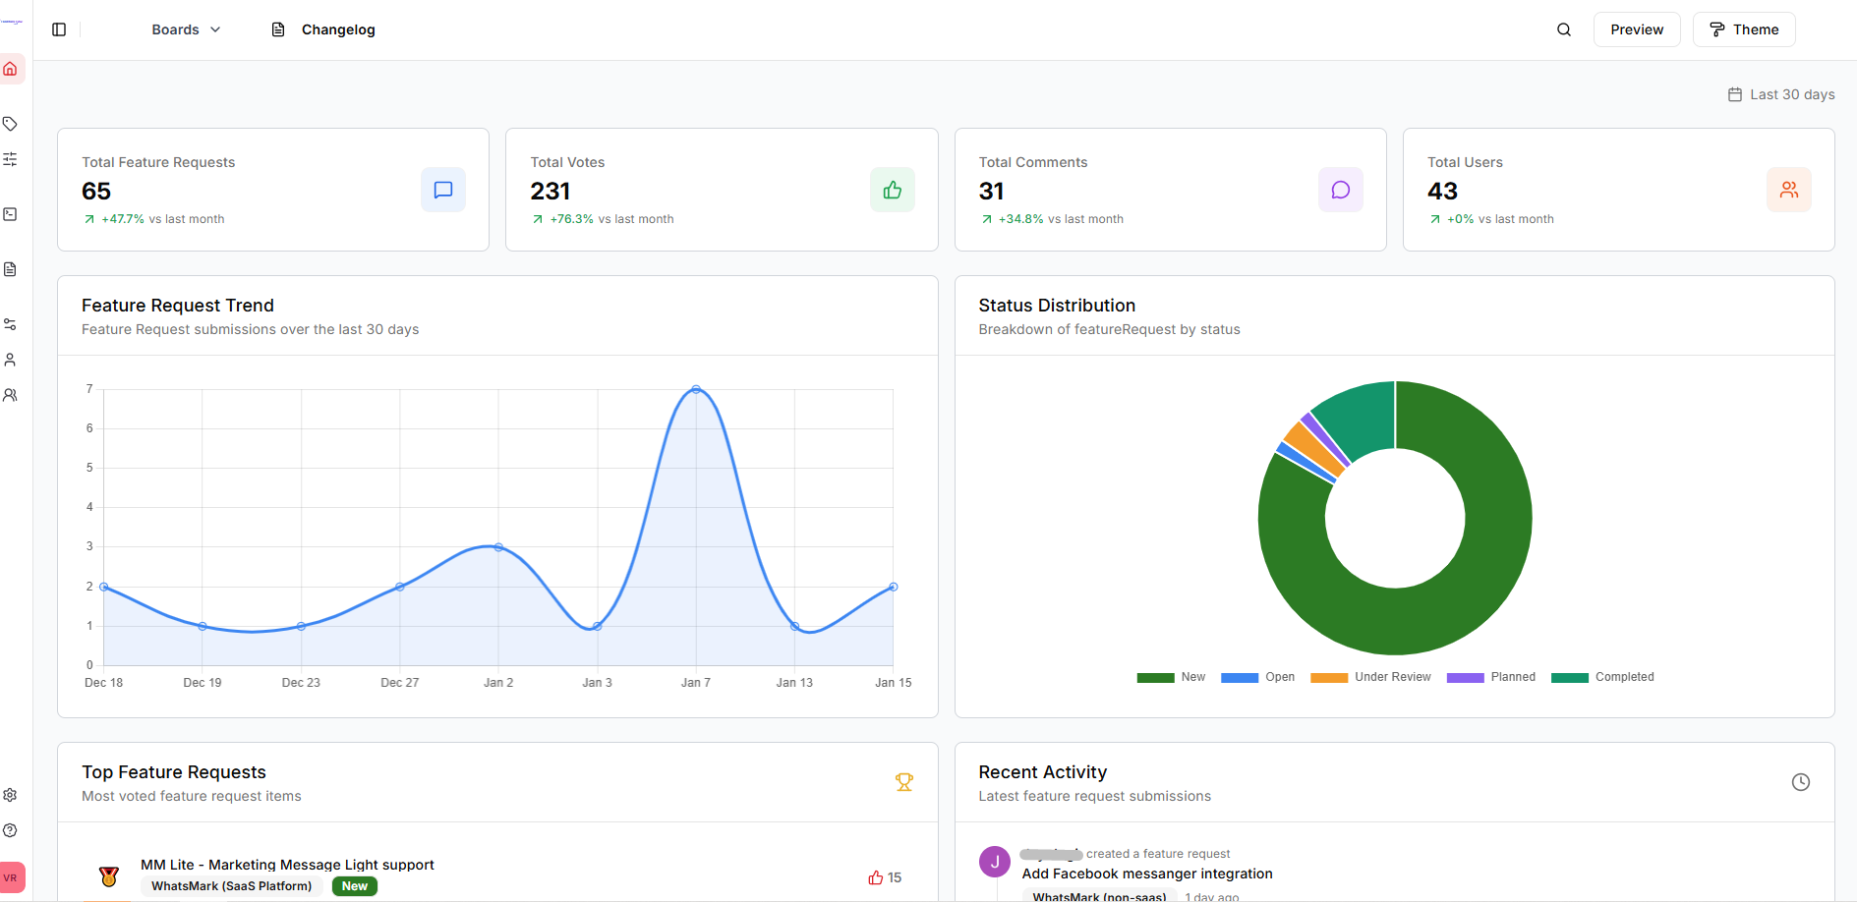This screenshot has height=902, width=1857.
Task: Open the Theme picker
Action: 1743,29
